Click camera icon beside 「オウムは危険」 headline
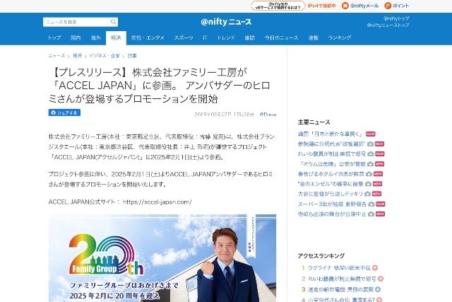The width and height of the screenshot is (452, 302). 370,164
